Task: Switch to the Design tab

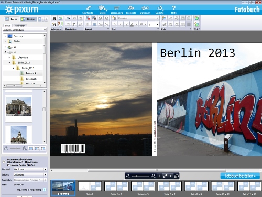Action: coord(28,19)
